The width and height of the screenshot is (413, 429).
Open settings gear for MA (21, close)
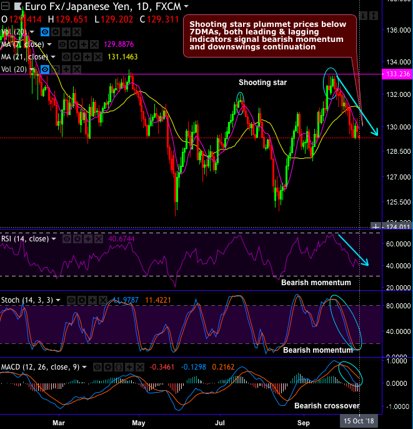click(x=77, y=57)
